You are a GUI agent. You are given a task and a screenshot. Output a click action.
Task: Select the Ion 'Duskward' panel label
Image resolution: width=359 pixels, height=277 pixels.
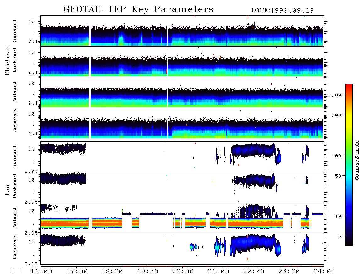(x=14, y=186)
